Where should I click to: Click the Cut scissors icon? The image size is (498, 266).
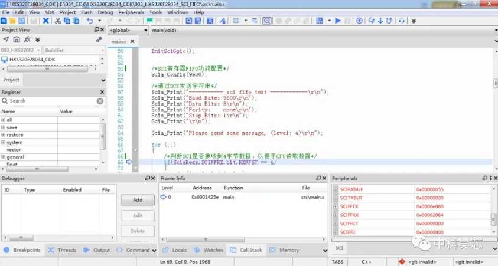click(58, 21)
